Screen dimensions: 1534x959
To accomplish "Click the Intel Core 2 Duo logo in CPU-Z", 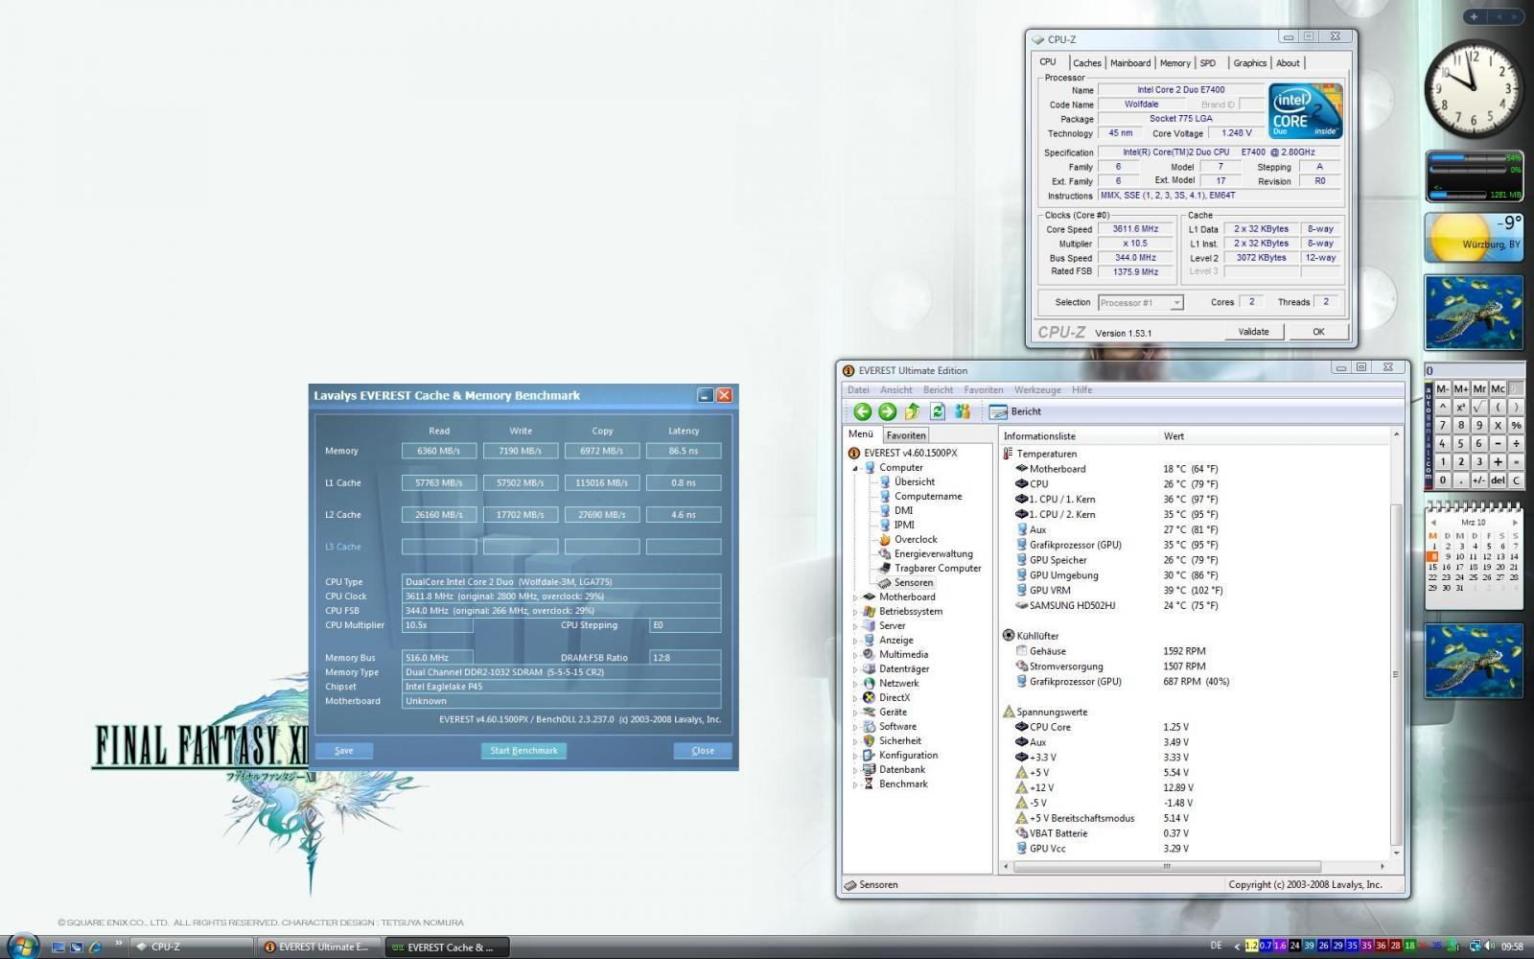I will tap(1305, 112).
